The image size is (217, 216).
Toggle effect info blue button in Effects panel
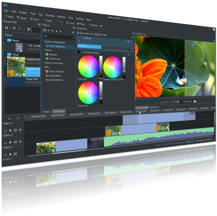73,33
